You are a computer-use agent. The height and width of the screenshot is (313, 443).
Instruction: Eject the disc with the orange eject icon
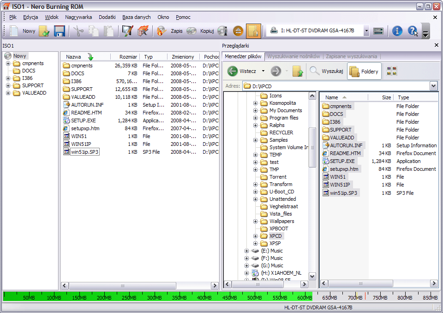click(x=238, y=31)
